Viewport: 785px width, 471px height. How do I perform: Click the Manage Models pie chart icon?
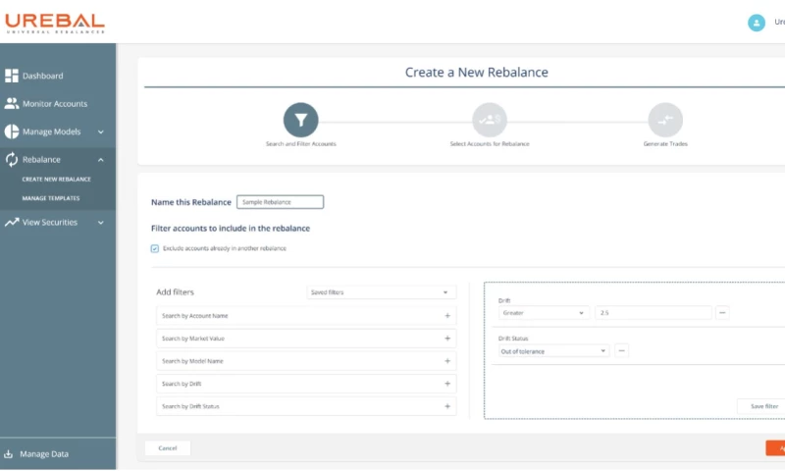click(x=12, y=131)
